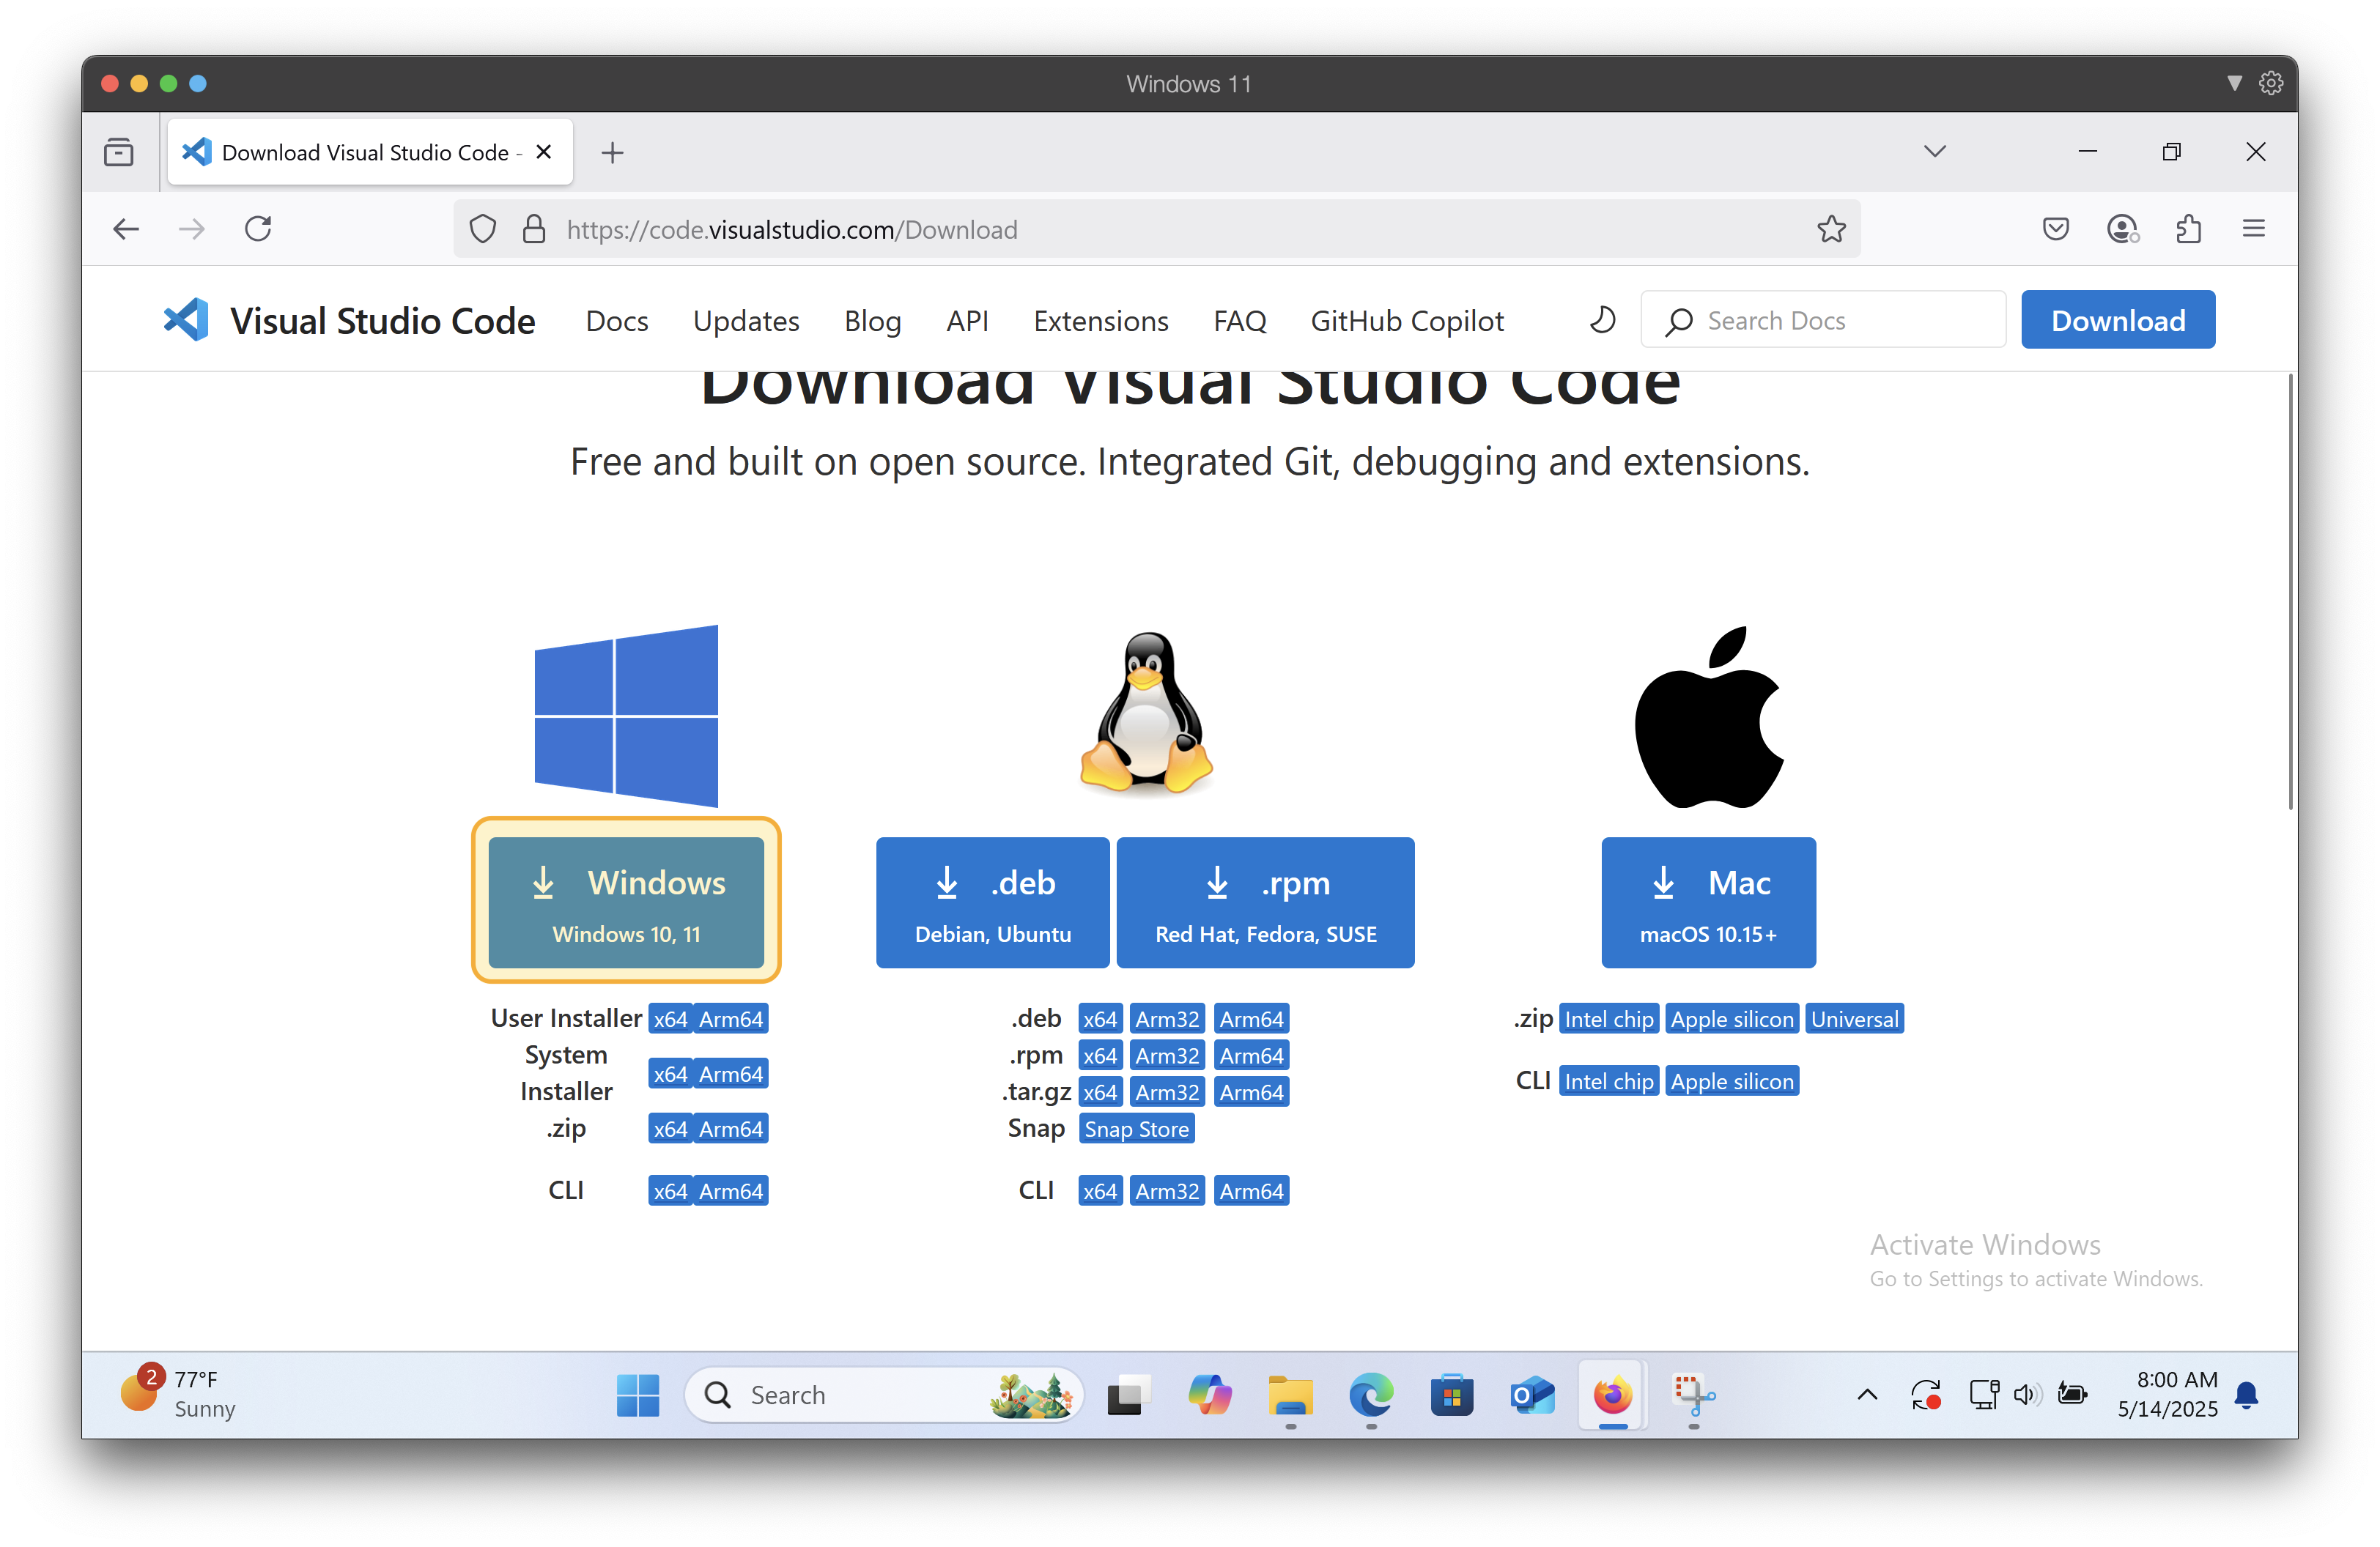Image resolution: width=2380 pixels, height=1547 pixels.
Task: Click the Apple logo image
Action: (1708, 716)
